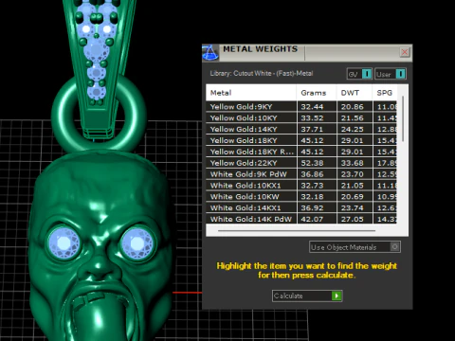Click the vertical scrollbar of metal list
Image resolution: width=455 pixels, height=341 pixels.
point(403,119)
